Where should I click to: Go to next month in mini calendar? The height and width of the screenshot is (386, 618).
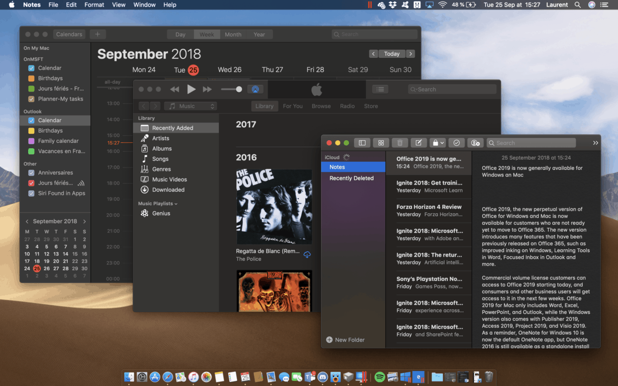click(x=84, y=221)
